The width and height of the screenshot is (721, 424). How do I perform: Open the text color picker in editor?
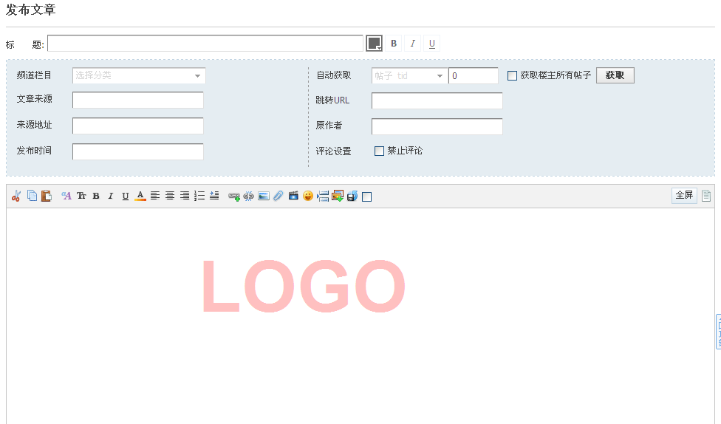(140, 196)
